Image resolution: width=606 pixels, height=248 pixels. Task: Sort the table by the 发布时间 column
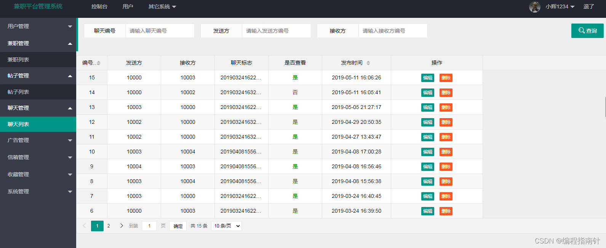click(368, 63)
